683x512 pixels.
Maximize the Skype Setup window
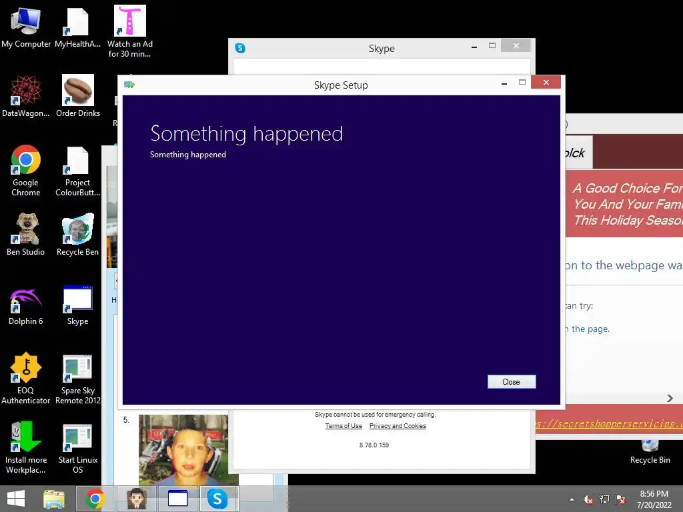click(522, 82)
